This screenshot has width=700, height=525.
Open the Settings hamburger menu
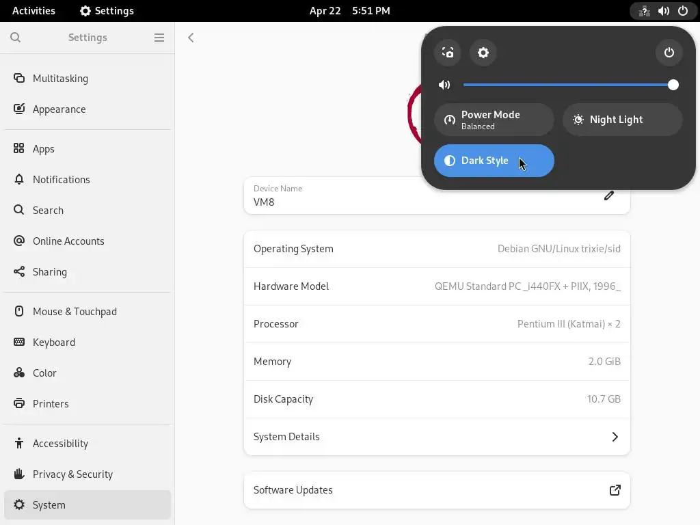pyautogui.click(x=159, y=38)
